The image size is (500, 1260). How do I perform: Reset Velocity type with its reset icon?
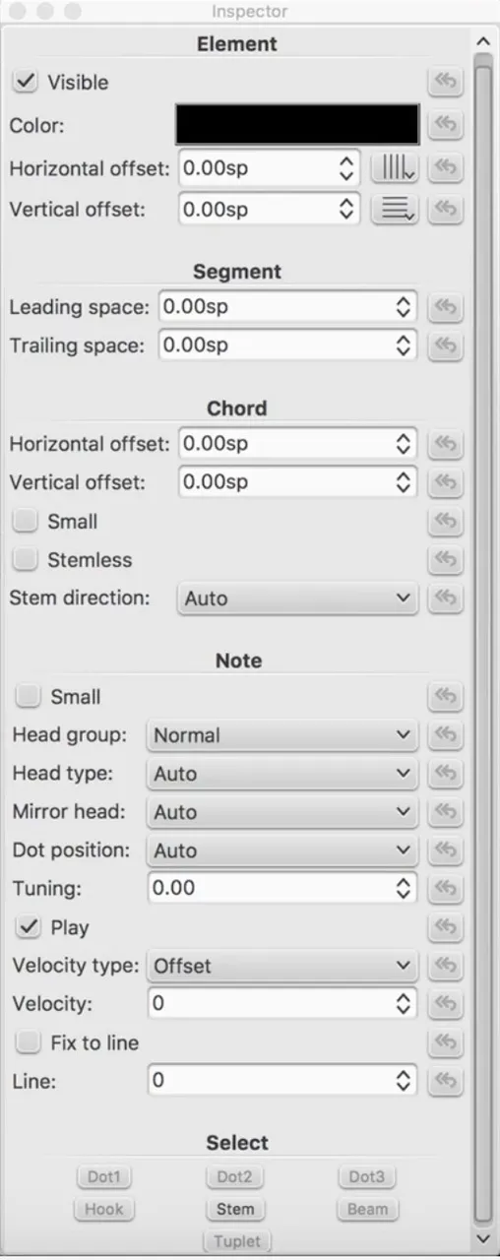click(446, 966)
